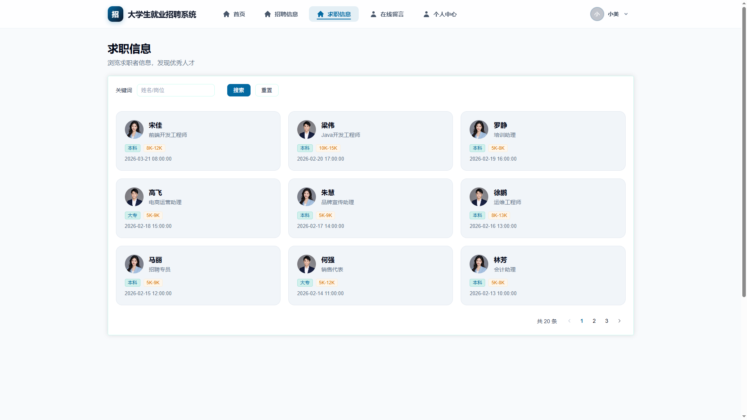This screenshot has width=747, height=420.
Task: Select page 3 in pagination
Action: coord(607,321)
